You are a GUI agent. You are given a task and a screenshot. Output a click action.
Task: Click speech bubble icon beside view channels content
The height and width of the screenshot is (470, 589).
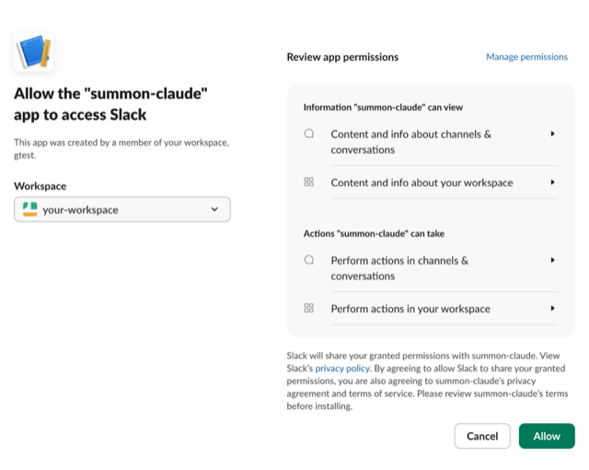tap(309, 134)
